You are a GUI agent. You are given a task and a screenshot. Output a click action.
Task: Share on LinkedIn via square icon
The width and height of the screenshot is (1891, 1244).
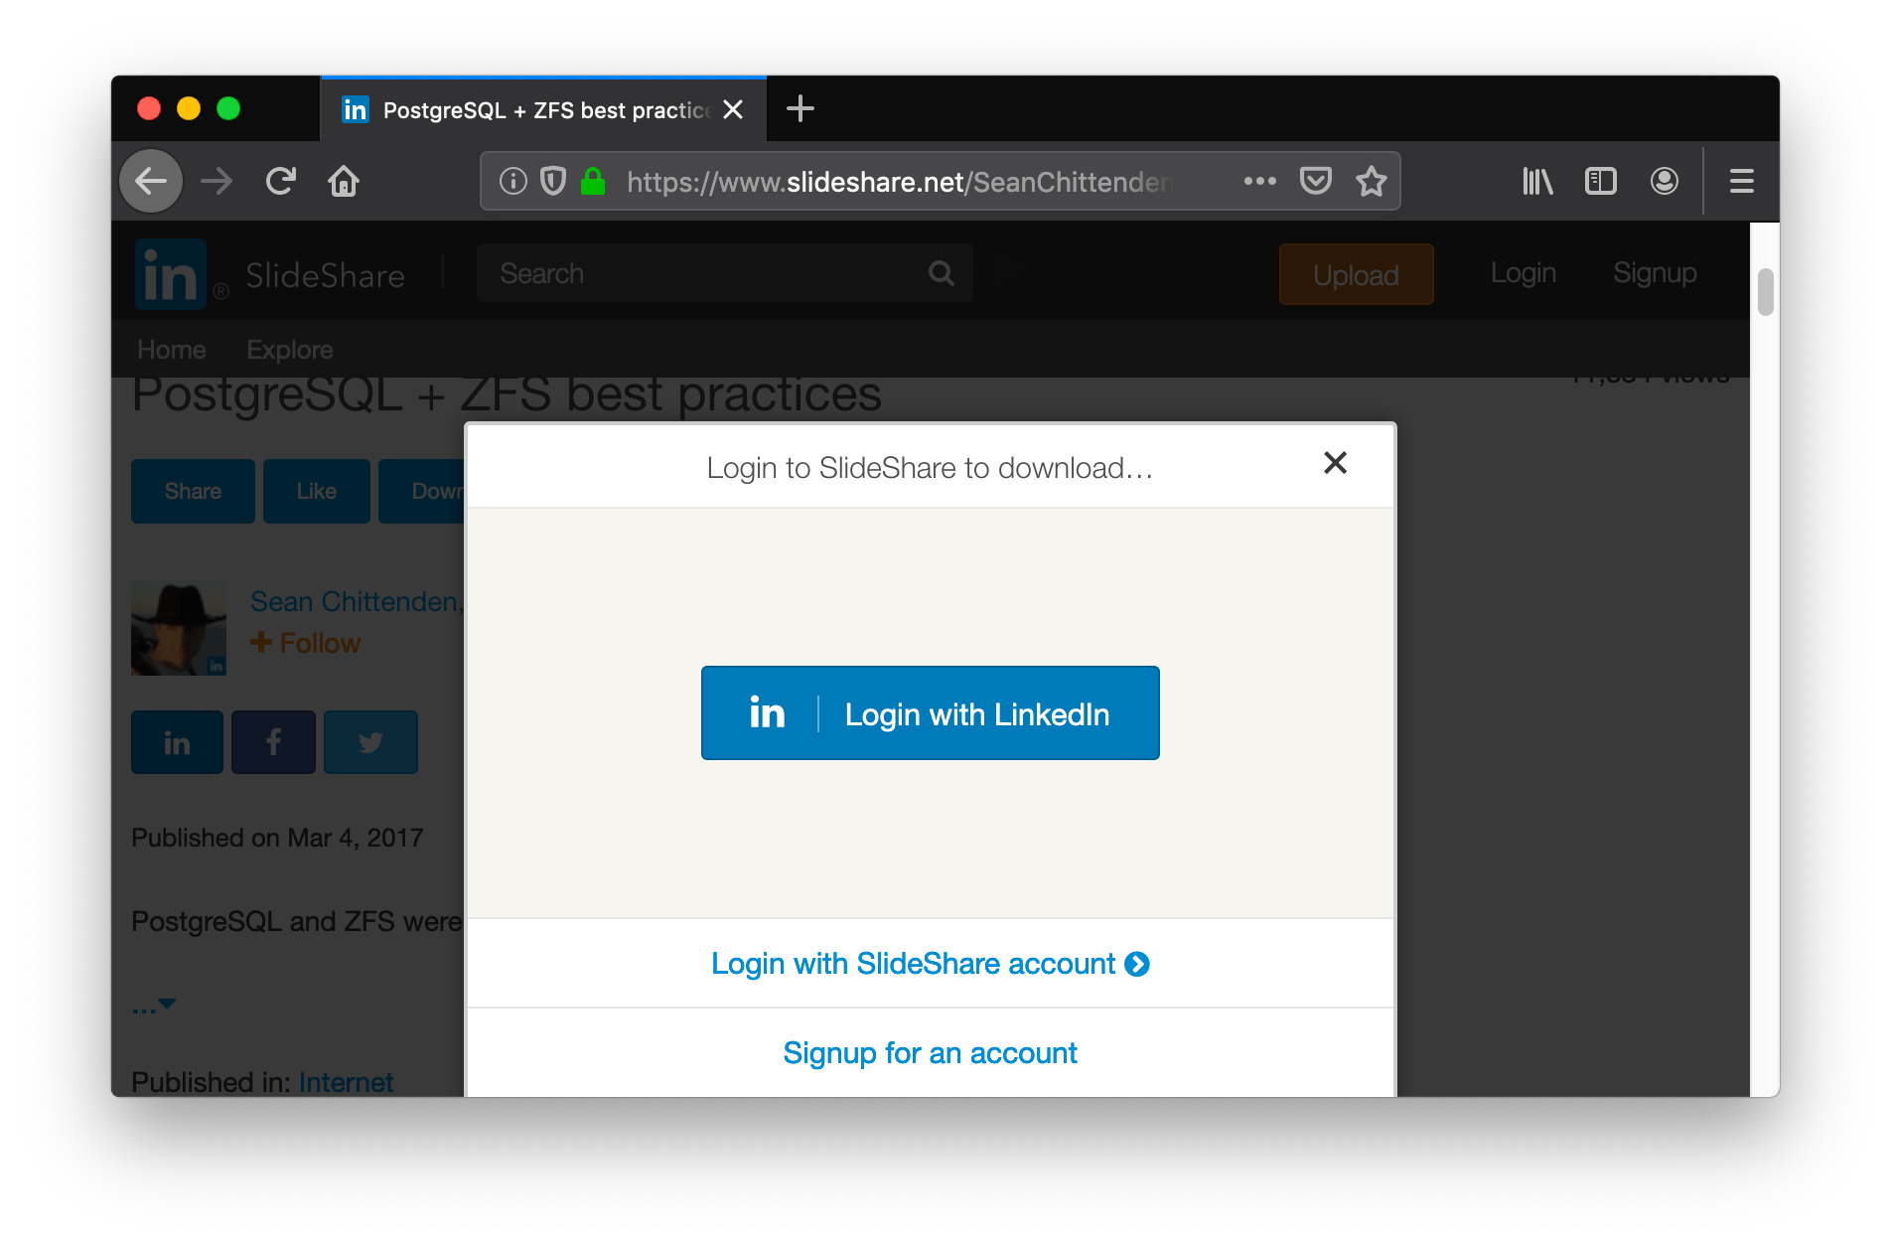(177, 742)
